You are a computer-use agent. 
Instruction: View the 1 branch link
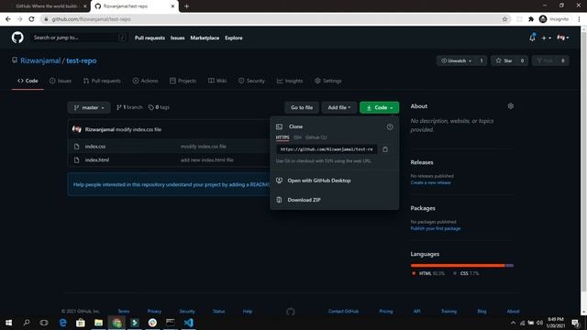pyautogui.click(x=129, y=107)
